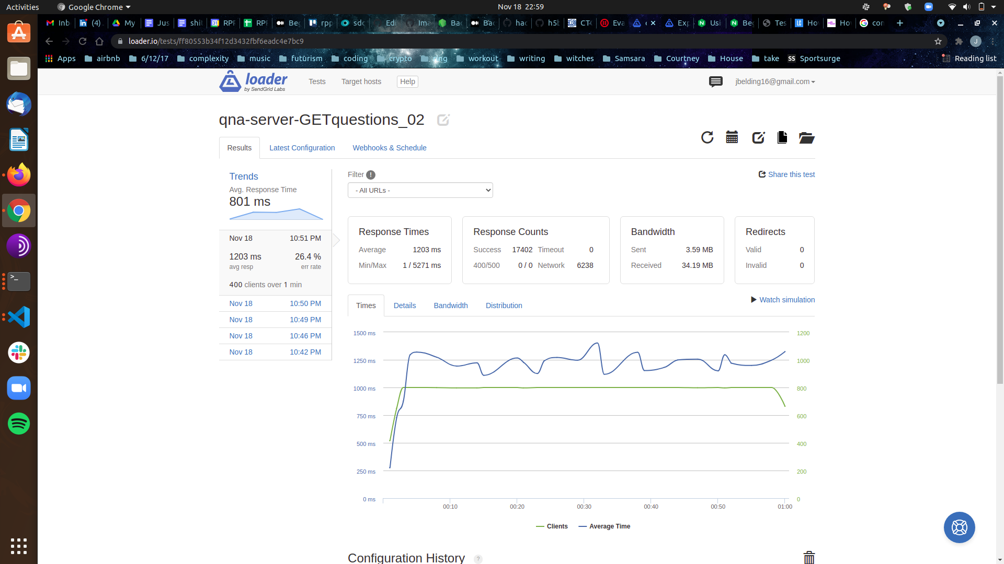Open the Google Chrome top-bar menu
This screenshot has height=564, width=1004.
tap(93, 7)
